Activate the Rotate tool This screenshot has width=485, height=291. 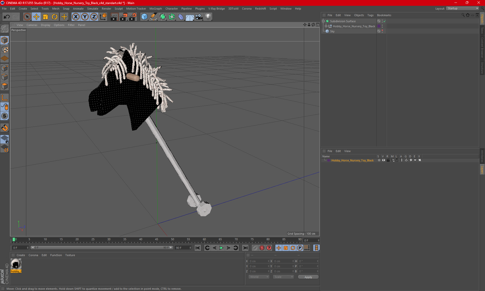55,17
